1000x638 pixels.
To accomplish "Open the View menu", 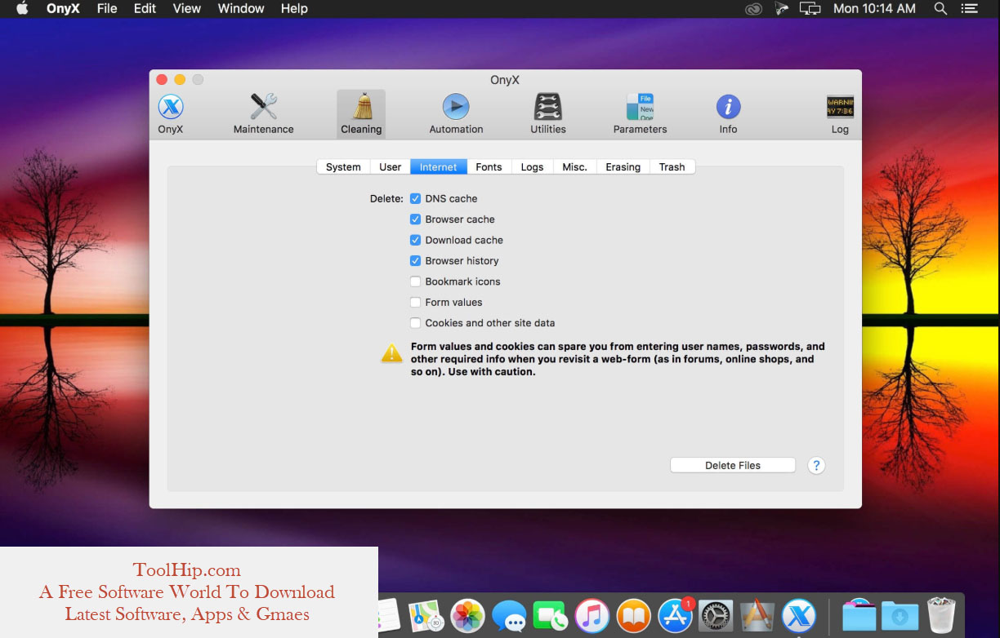I will (x=186, y=8).
